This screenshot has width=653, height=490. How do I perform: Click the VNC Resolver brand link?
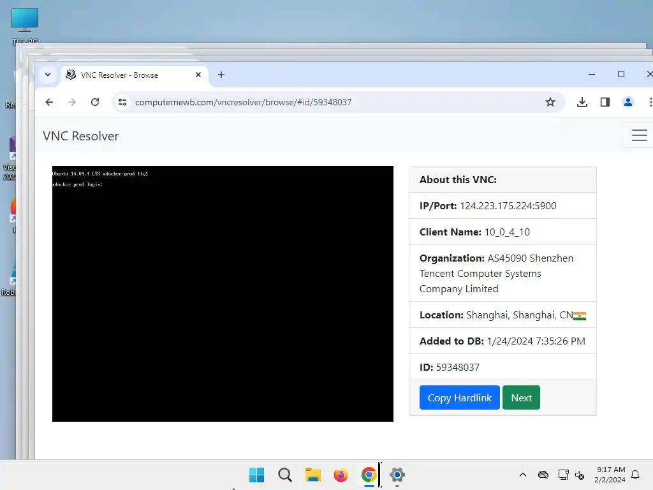click(x=81, y=136)
